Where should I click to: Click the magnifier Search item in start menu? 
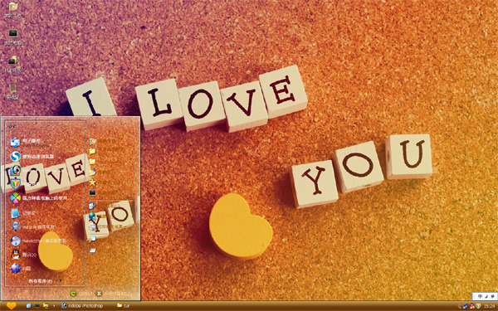coord(92,239)
